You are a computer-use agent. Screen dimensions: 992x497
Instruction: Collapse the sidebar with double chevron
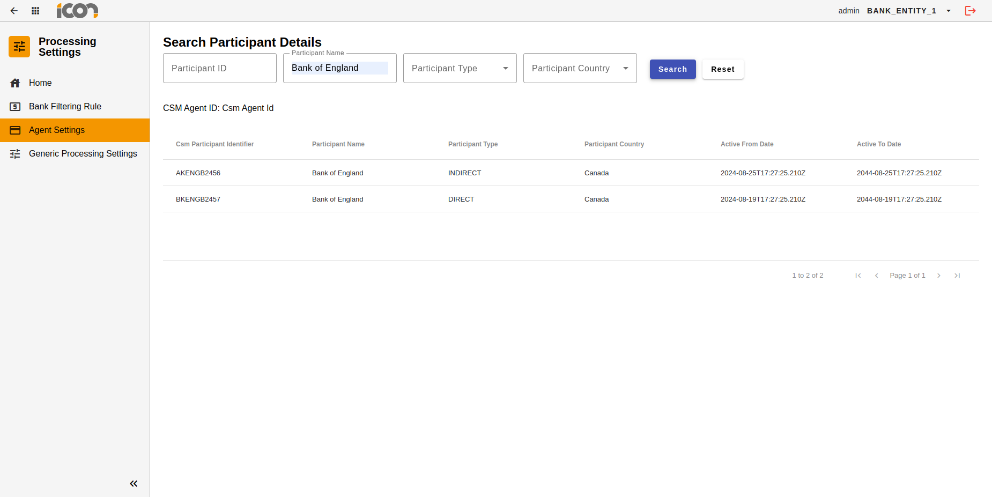[134, 484]
